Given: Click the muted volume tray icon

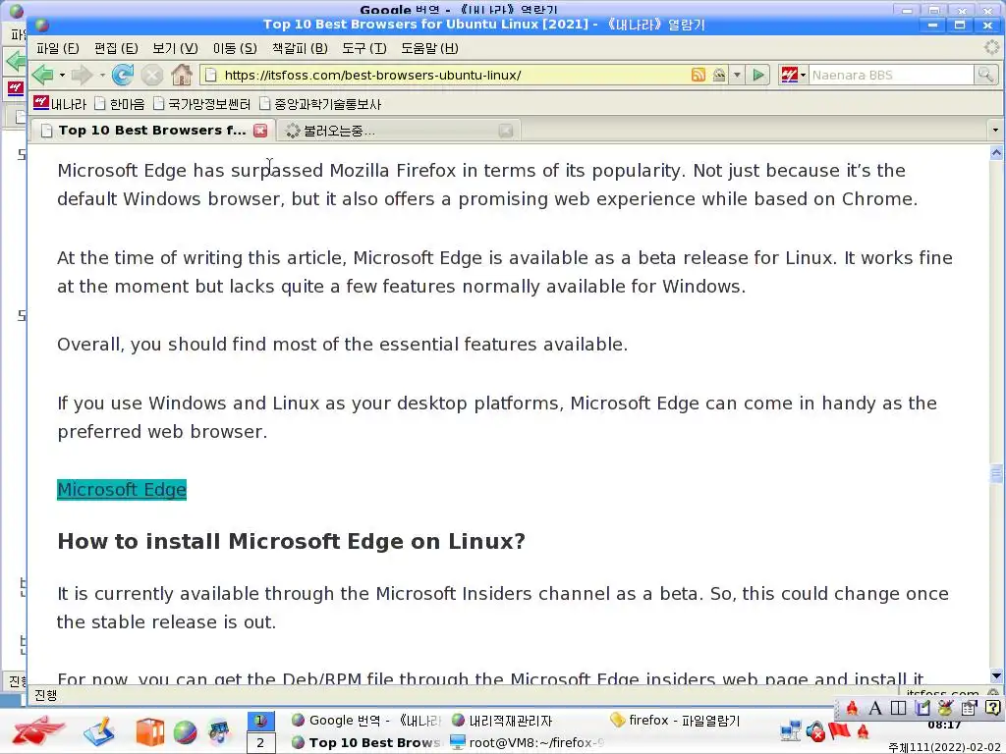Looking at the screenshot, I should click(x=815, y=730).
